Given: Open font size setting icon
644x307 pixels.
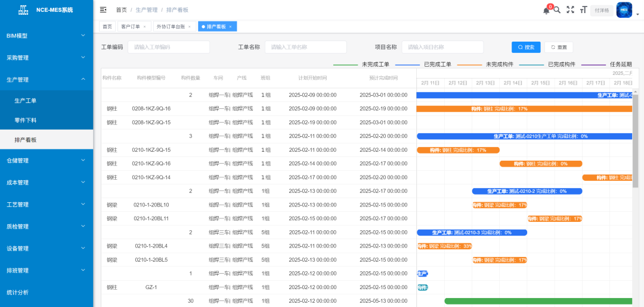Looking at the screenshot, I should 583,10.
